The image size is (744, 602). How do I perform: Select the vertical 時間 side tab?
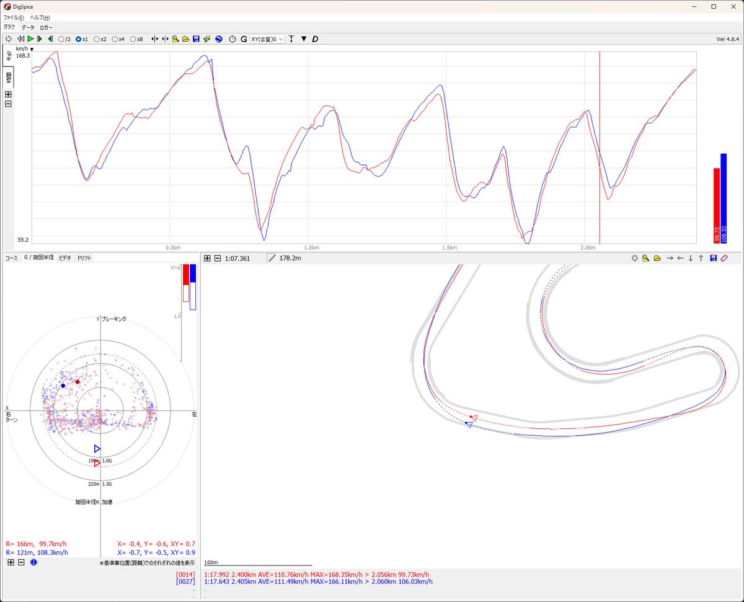click(x=9, y=77)
